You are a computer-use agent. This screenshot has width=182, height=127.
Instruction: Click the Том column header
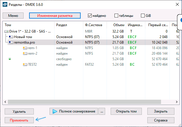[x=29, y=25]
